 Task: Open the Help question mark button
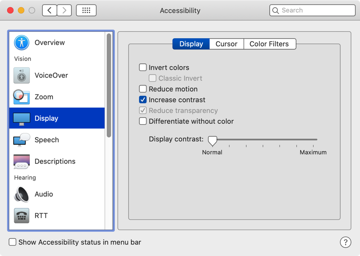coord(345,242)
